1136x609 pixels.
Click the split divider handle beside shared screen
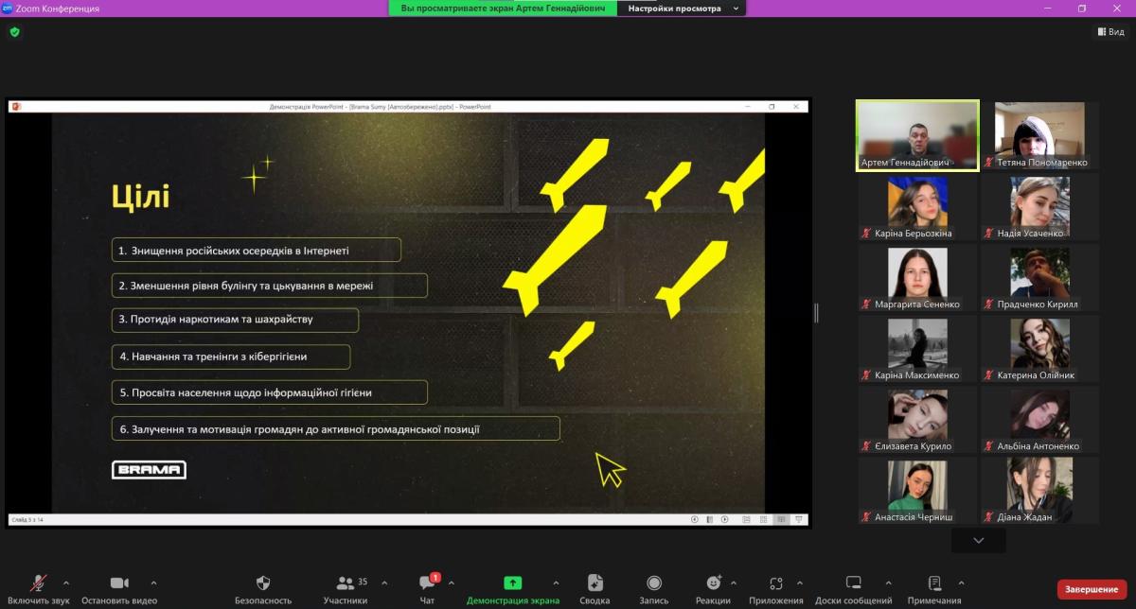pyautogui.click(x=816, y=313)
